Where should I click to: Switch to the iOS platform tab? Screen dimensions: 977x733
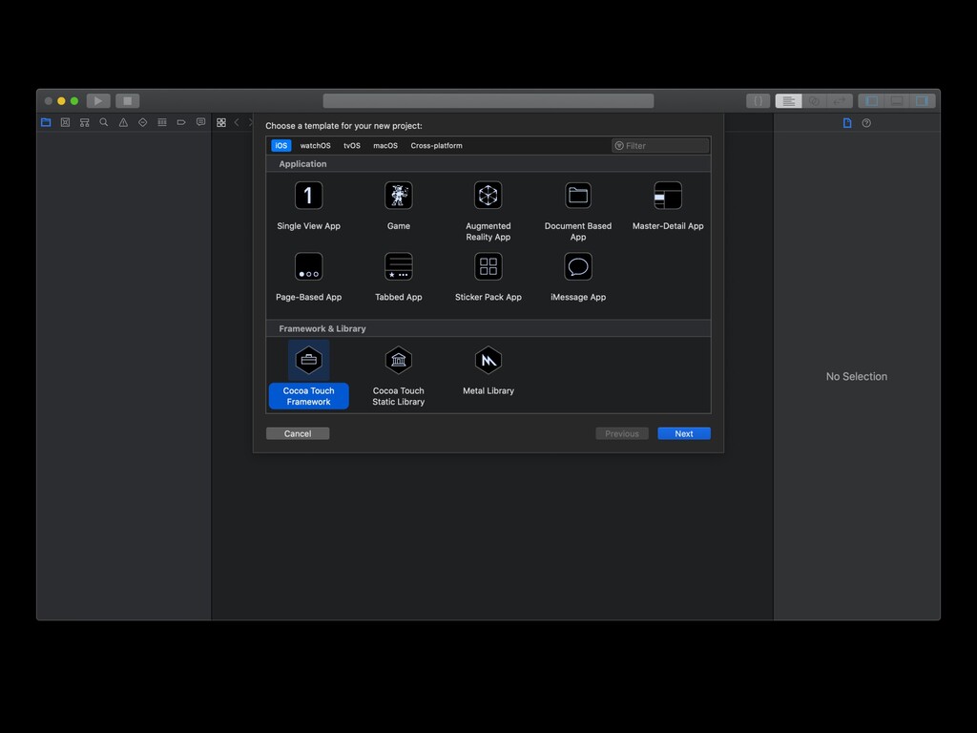click(x=281, y=145)
